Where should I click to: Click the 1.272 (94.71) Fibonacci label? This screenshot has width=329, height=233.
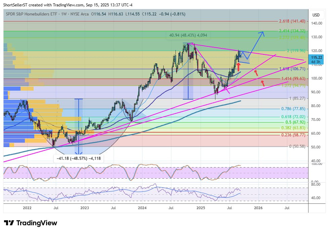coord(293,86)
